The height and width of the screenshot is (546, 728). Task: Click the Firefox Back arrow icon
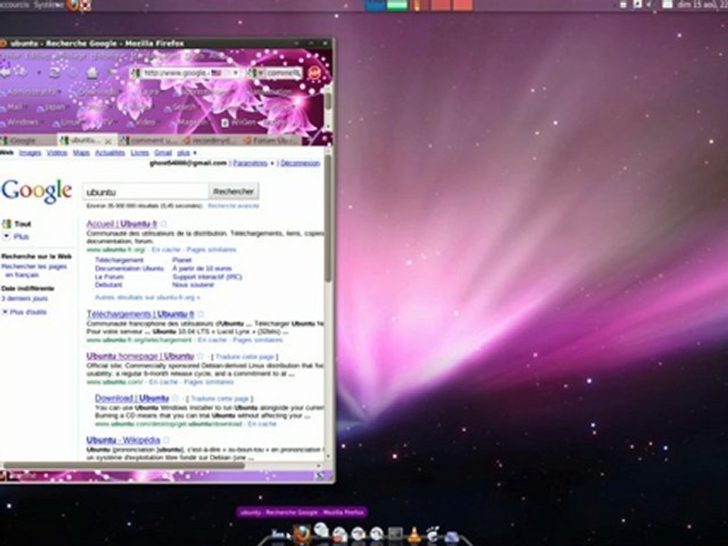point(5,72)
